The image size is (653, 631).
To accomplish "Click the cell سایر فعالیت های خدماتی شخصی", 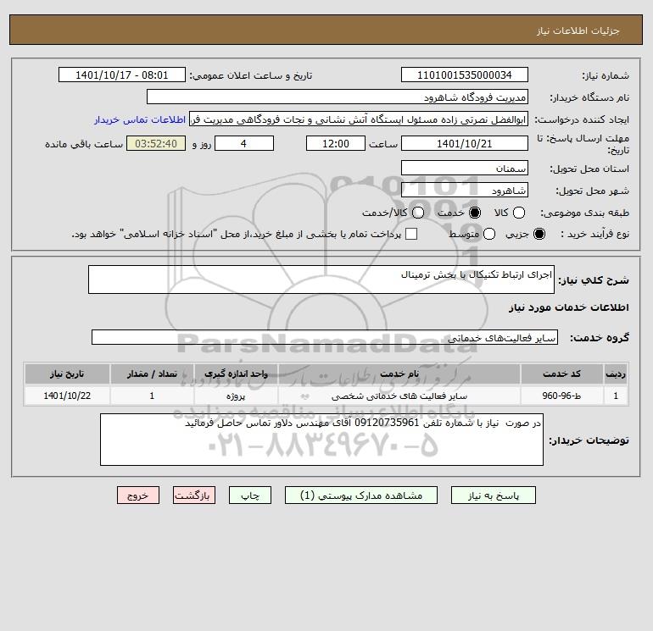I will pyautogui.click(x=399, y=396).
